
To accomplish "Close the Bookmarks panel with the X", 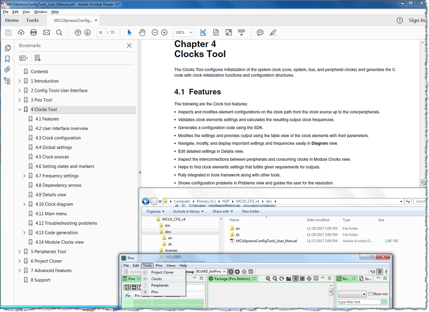I will pos(129,45).
